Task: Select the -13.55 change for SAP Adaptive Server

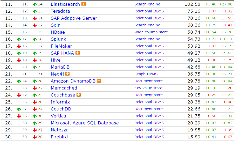Action: pyautogui.click(x=226, y=18)
